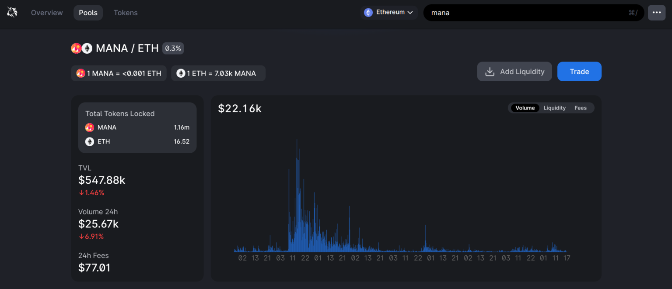Click the ETH icon next to the conversion rate
Screen dimensions: 672x289
(180, 73)
